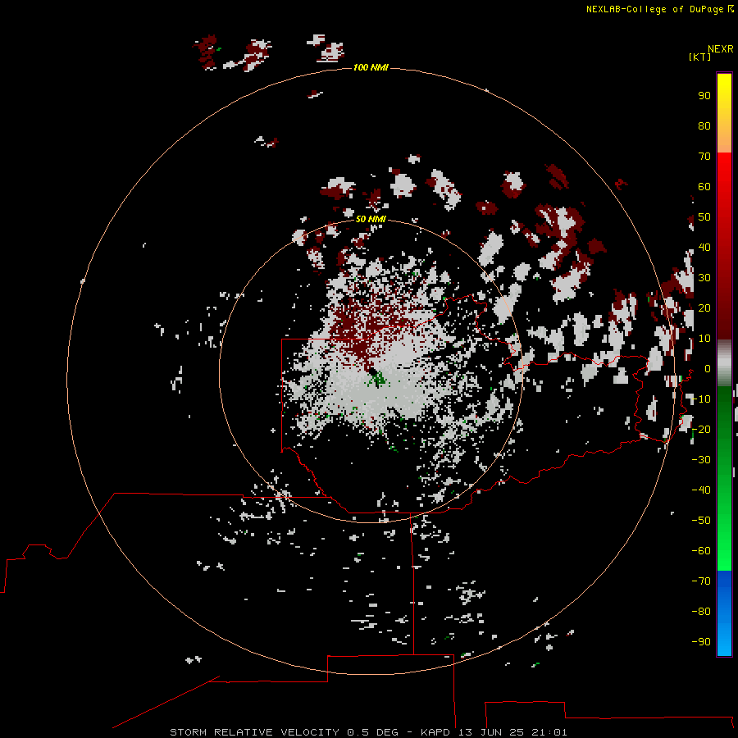Click the 90 value on velocity scale
The width and height of the screenshot is (738, 738).
(x=704, y=95)
